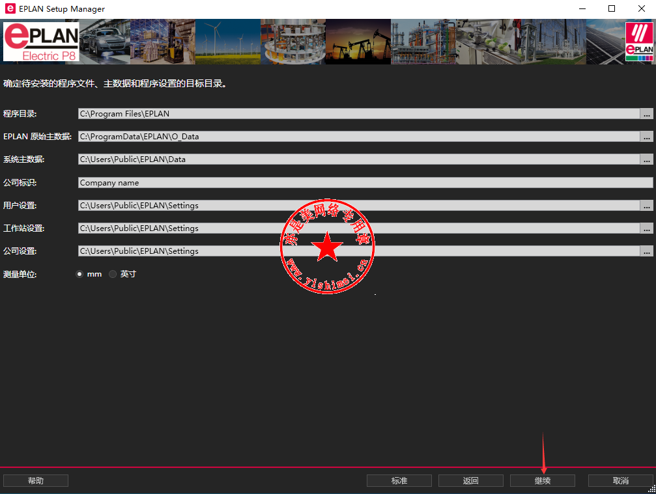Viewport: 656px width, 494px height.
Task: Cancel installation with the 取消 button
Action: click(x=620, y=480)
